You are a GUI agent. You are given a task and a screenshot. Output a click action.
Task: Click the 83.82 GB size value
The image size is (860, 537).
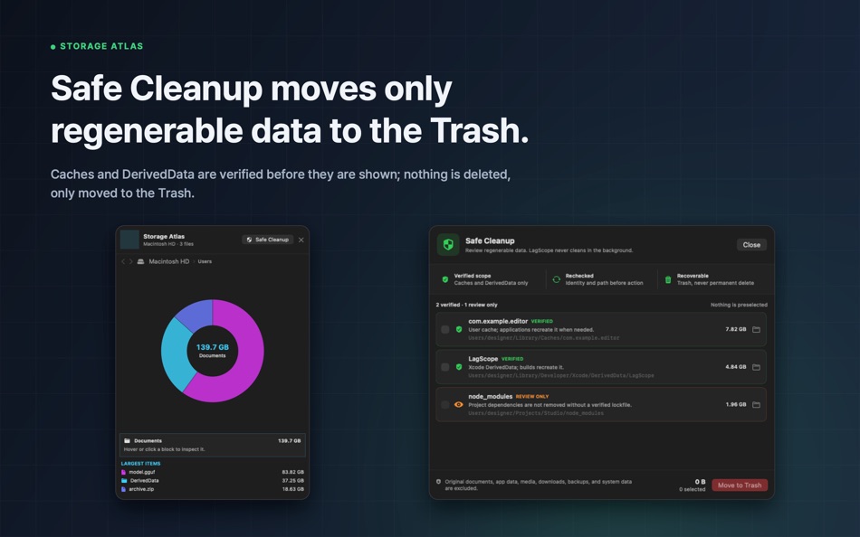click(293, 472)
